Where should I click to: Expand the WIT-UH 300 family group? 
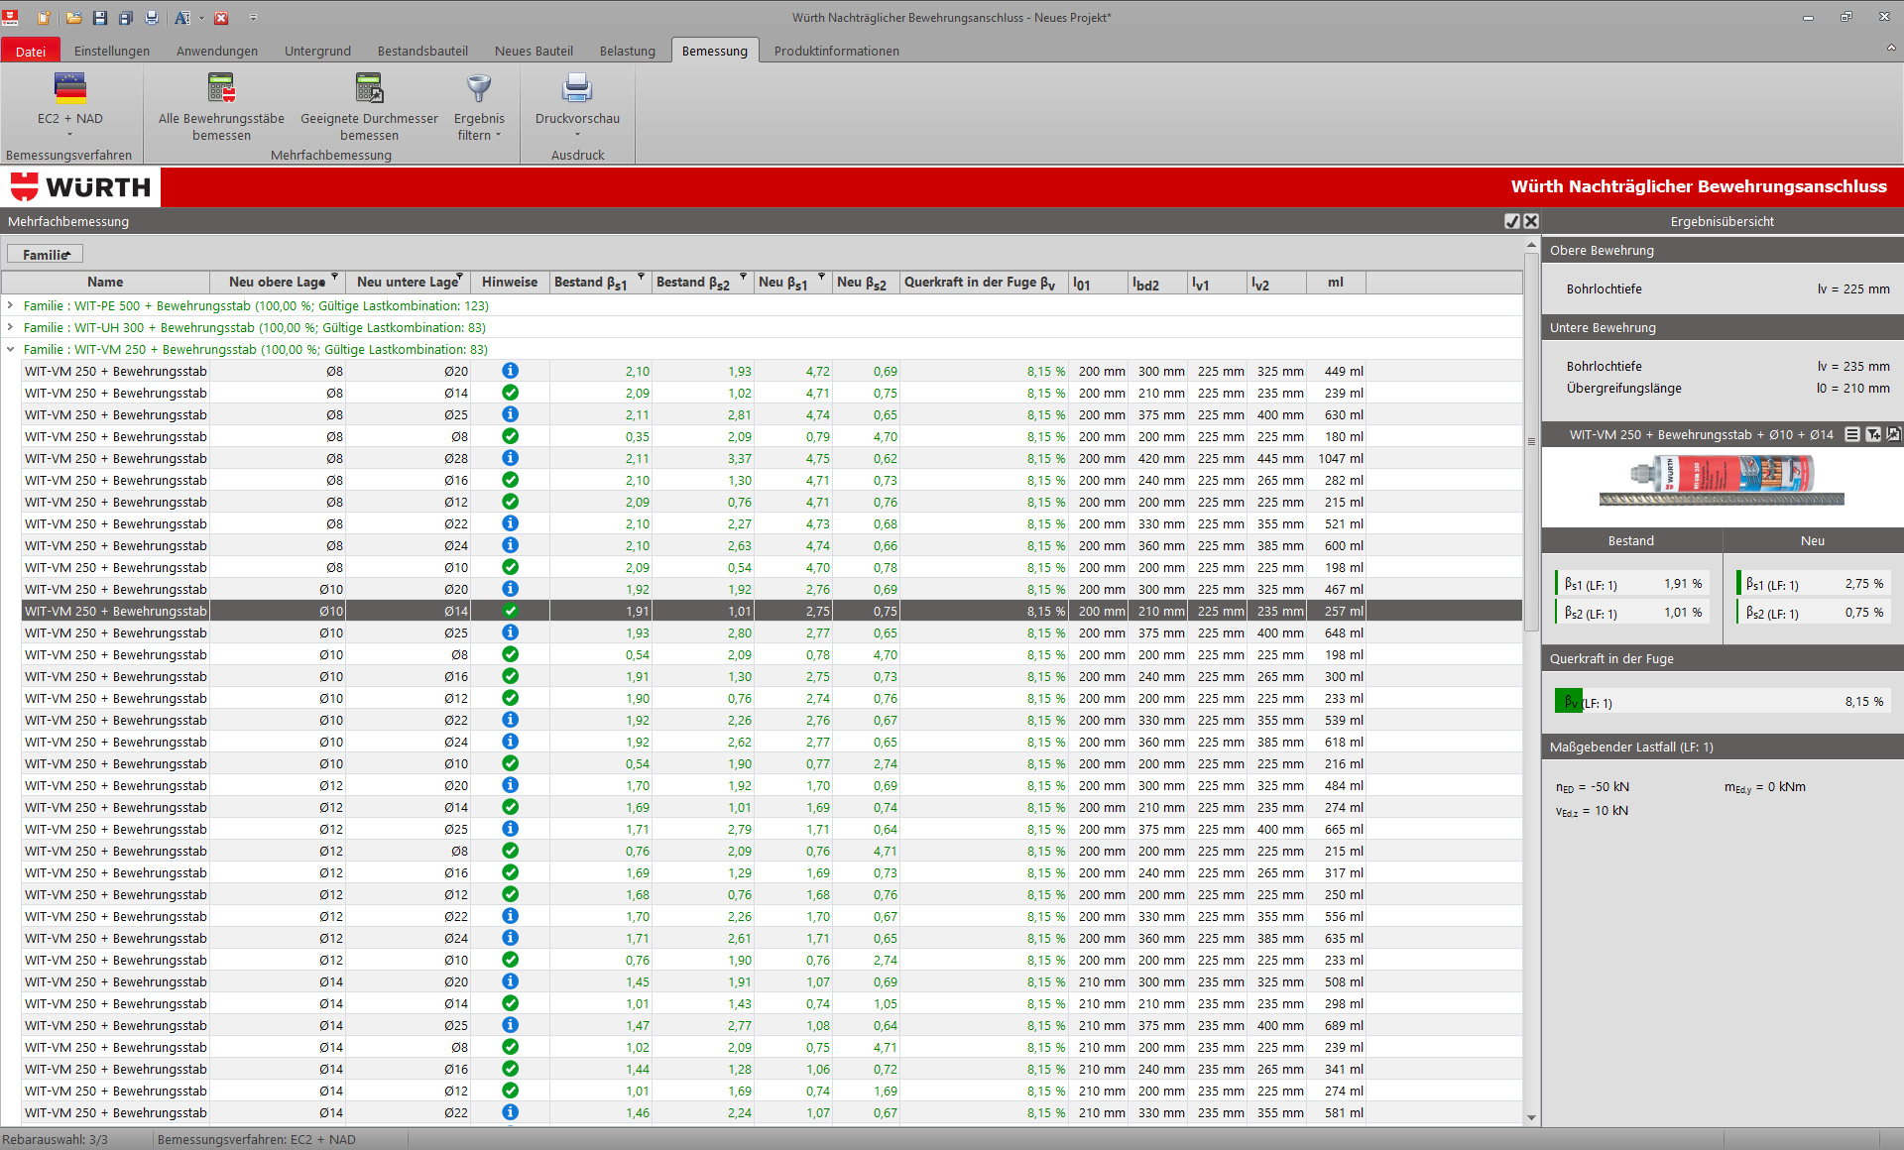11,327
